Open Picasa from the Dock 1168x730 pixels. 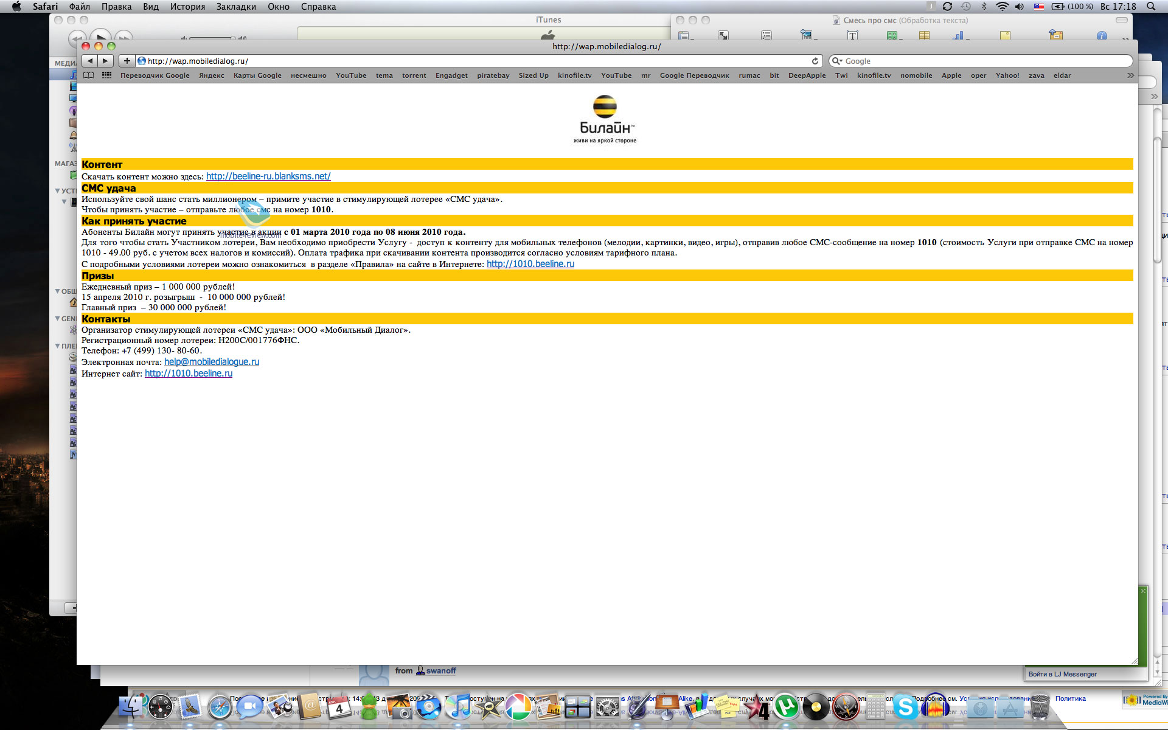coord(518,707)
